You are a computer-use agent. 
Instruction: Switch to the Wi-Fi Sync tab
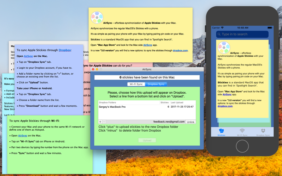(x=136, y=84)
